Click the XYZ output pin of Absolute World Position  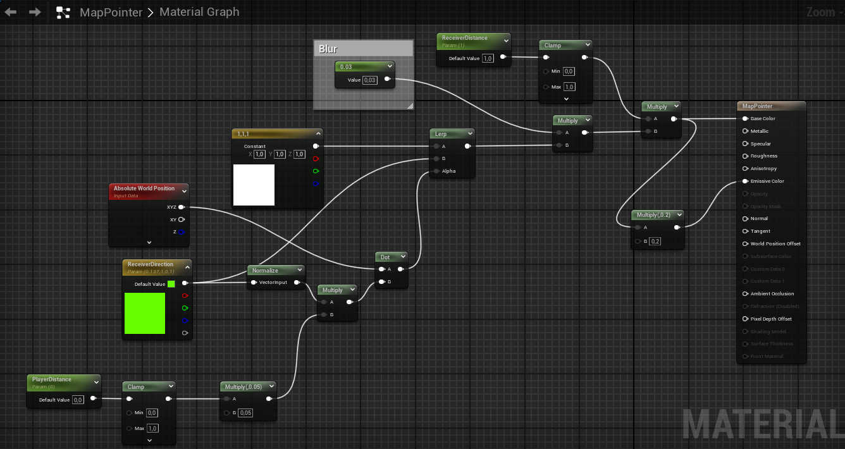(x=182, y=207)
